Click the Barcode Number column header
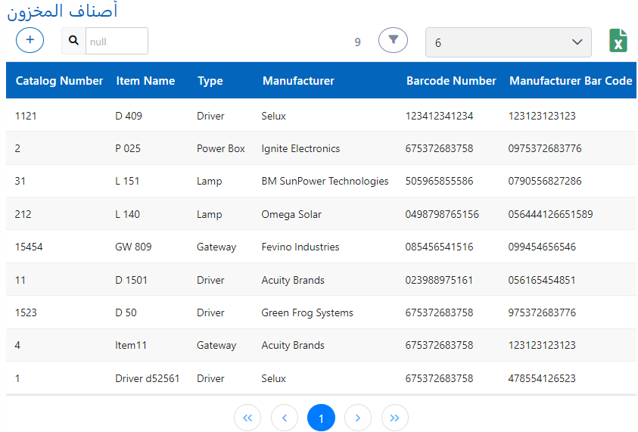Screen dimensions: 638x432 point(451,81)
